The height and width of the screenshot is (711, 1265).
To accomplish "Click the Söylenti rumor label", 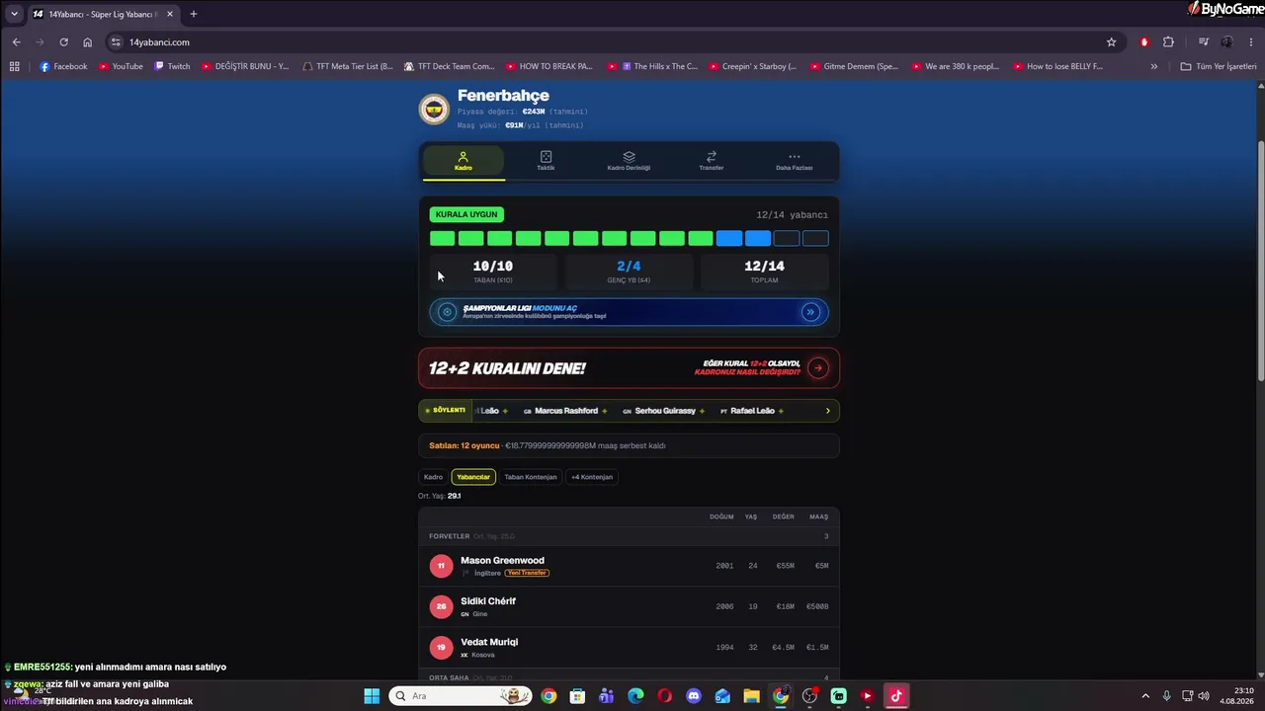I will click(x=446, y=410).
